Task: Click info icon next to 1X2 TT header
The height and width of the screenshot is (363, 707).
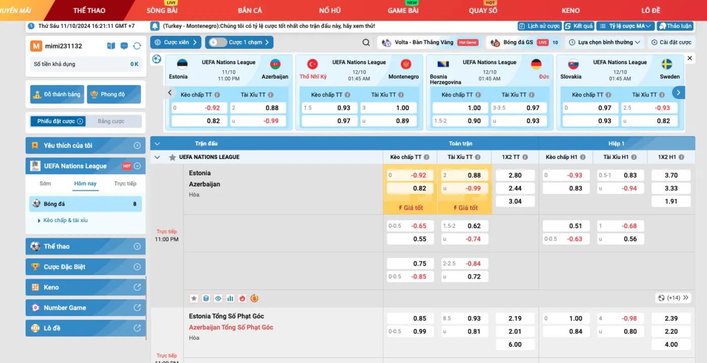Action: [526, 157]
